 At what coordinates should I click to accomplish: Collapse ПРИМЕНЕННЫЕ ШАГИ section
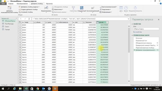point(132,35)
